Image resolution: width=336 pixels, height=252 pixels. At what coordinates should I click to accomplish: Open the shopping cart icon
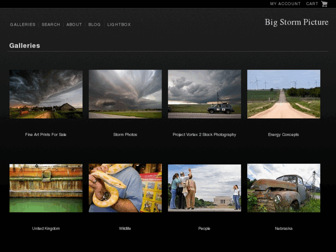324,4
